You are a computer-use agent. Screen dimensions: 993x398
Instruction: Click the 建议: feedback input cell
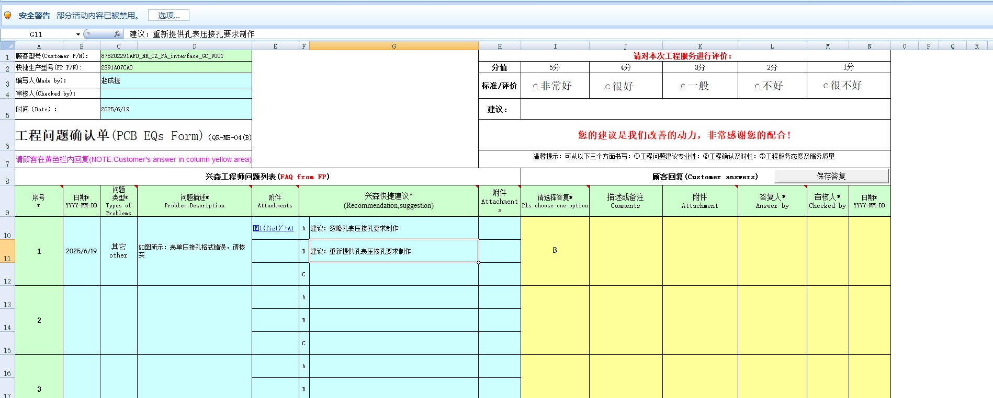pyautogui.click(x=705, y=109)
